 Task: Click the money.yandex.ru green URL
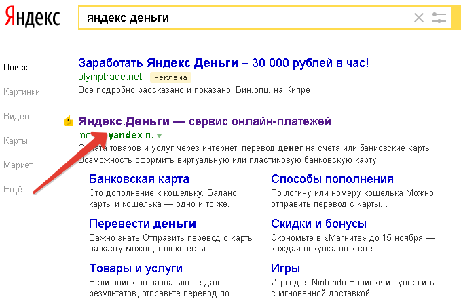point(116,135)
